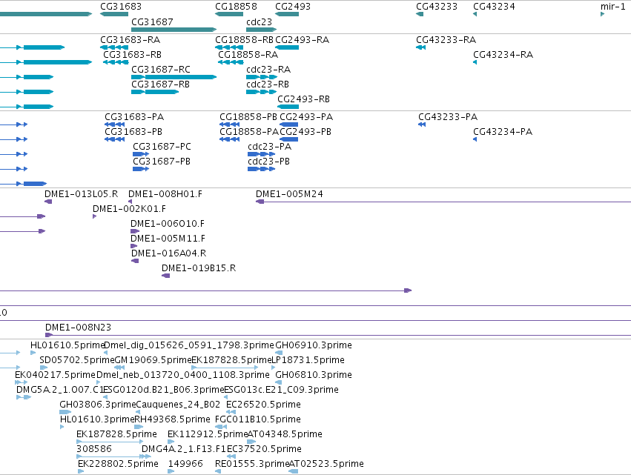
Task: Select BAC end DME1-013L05.R label
Action: tap(82, 194)
